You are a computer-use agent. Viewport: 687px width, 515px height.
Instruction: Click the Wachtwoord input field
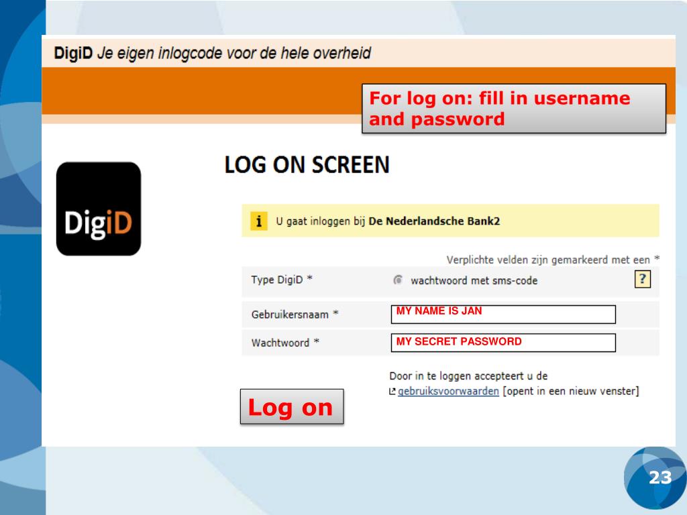coord(503,343)
